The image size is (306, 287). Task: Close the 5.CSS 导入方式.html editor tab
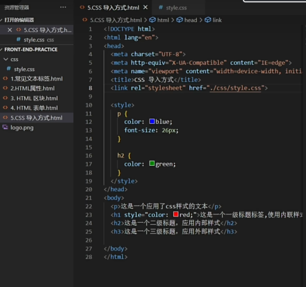145,7
